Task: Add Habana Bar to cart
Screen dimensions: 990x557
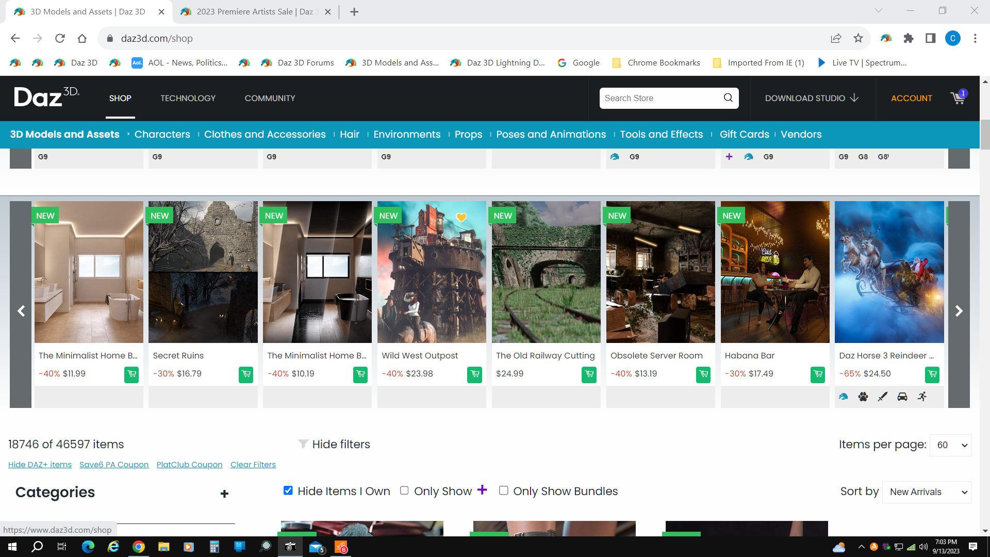Action: click(x=817, y=374)
